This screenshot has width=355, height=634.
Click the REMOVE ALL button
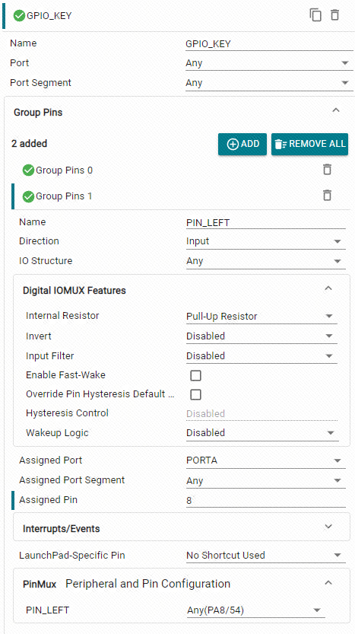click(x=309, y=144)
